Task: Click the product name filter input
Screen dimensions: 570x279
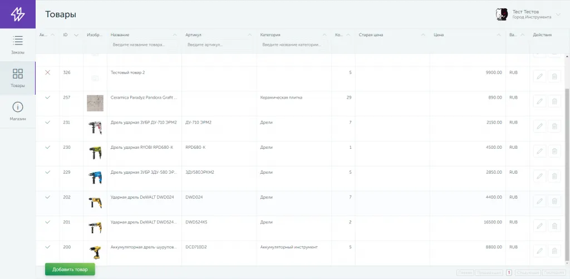Action: pyautogui.click(x=144, y=45)
